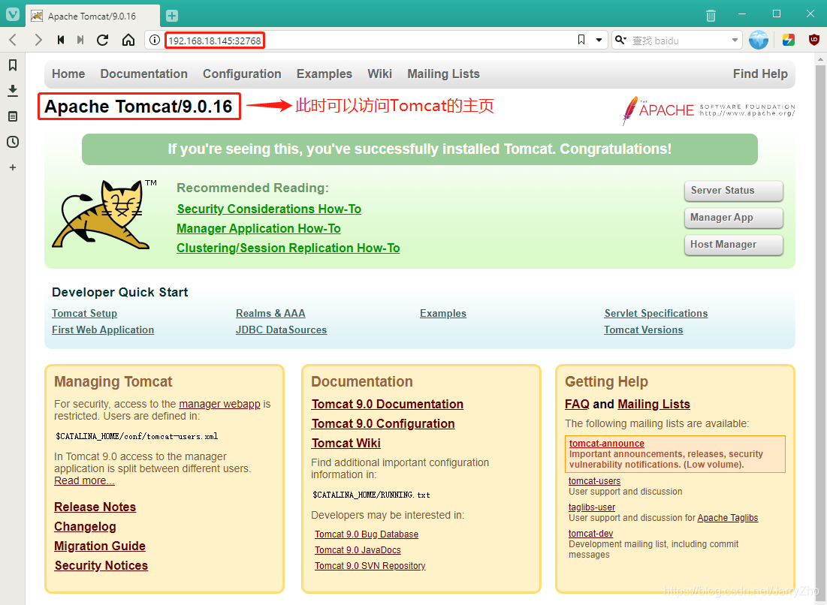Click the rewind history button

(61, 40)
